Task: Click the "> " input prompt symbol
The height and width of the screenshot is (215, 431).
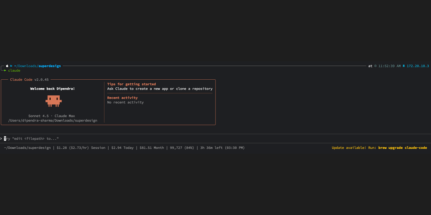Action: click(x=1, y=139)
